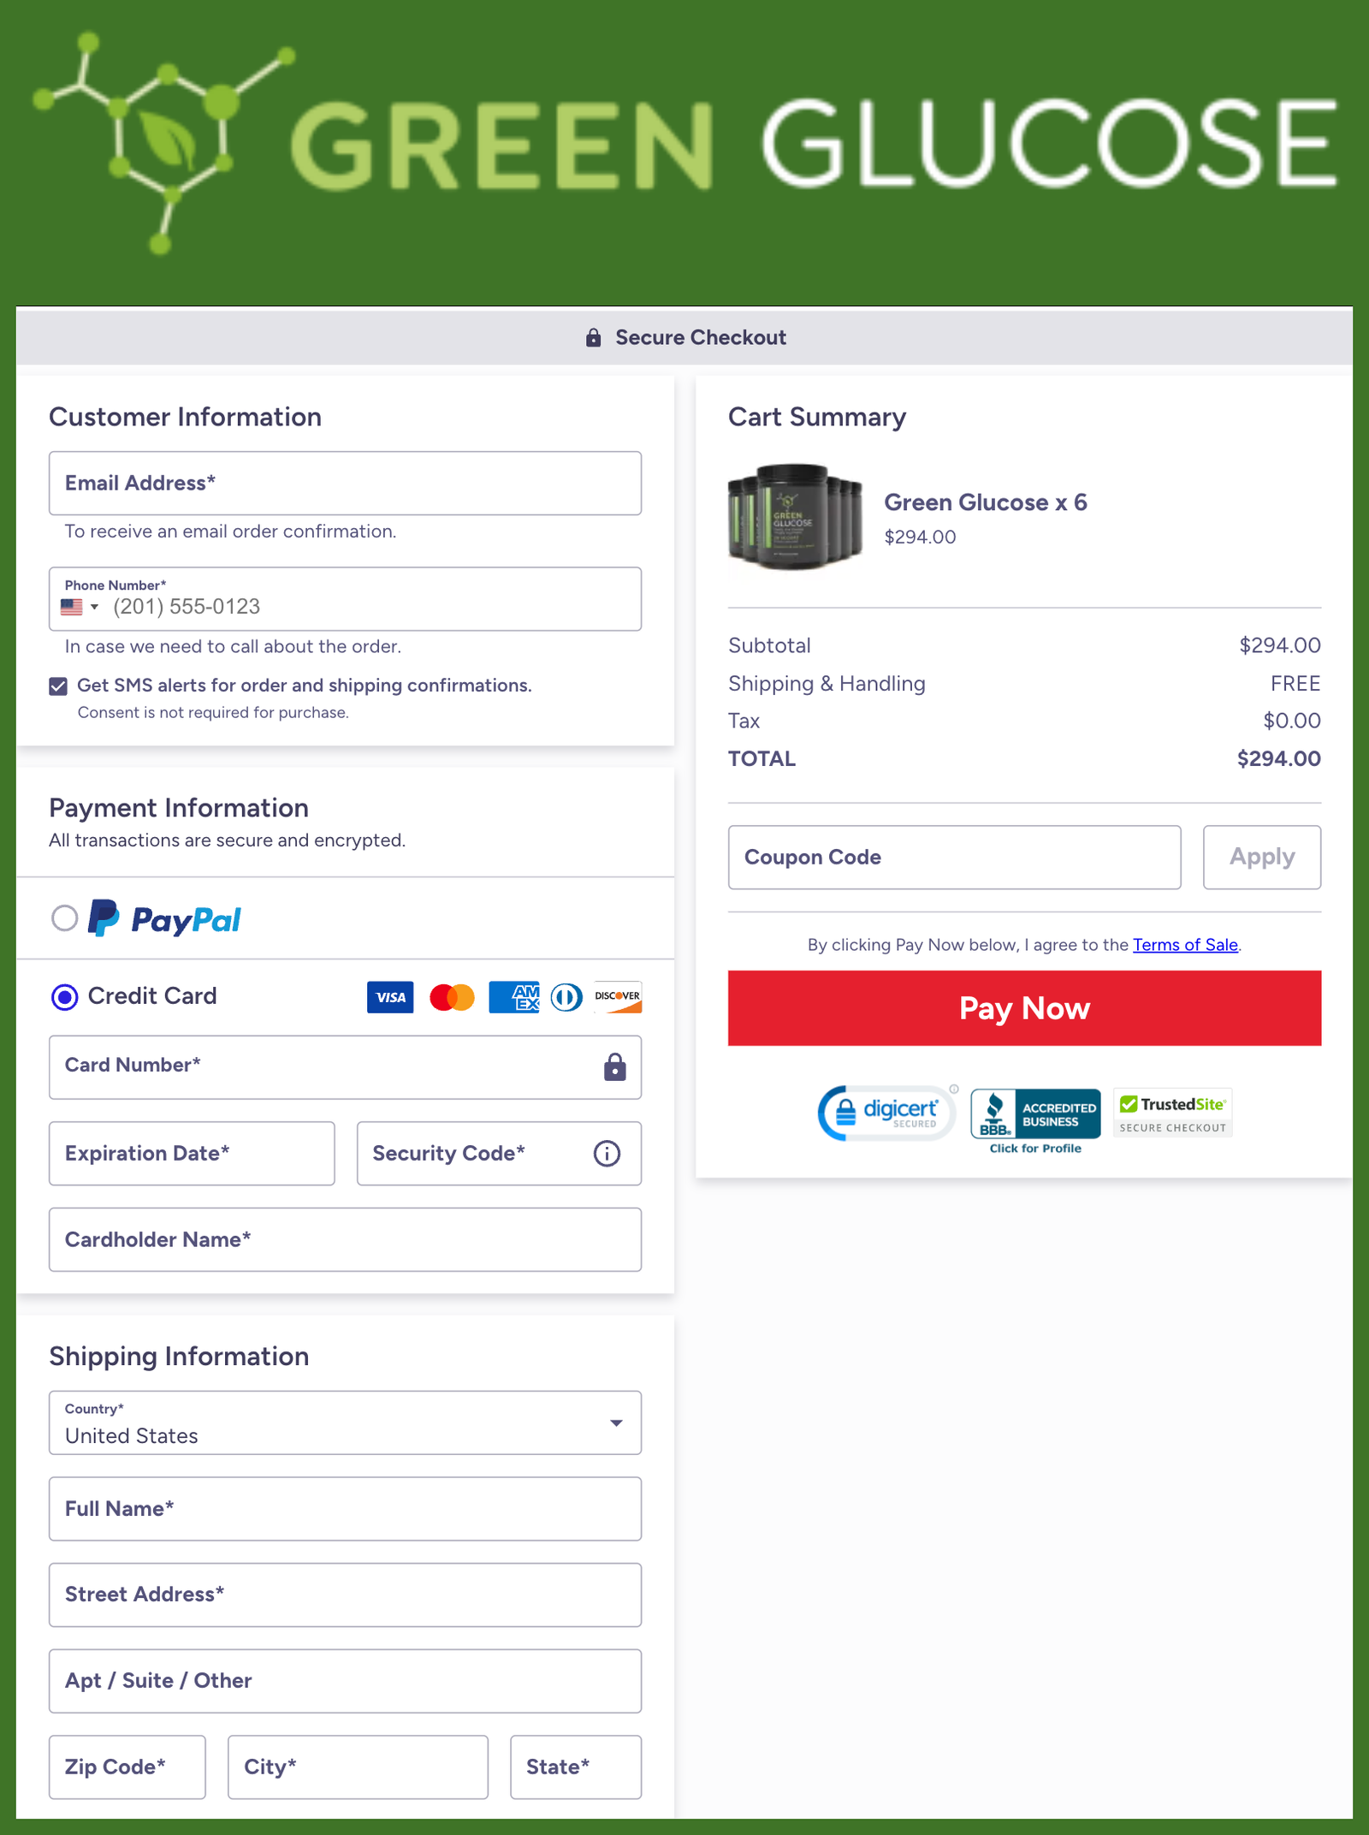Screen dimensions: 1369x1835
Task: Open the State selector field
Action: click(x=576, y=1767)
